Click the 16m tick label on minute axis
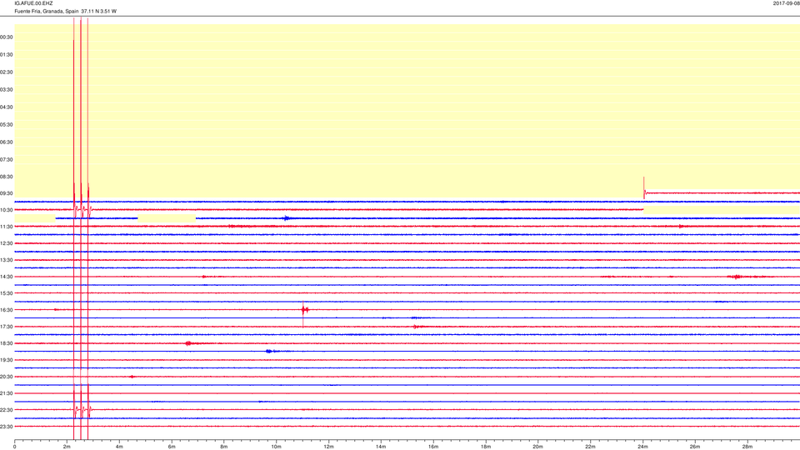 pos(433,447)
